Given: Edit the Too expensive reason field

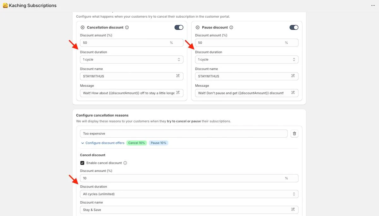Looking at the screenshot, I should tap(184, 133).
